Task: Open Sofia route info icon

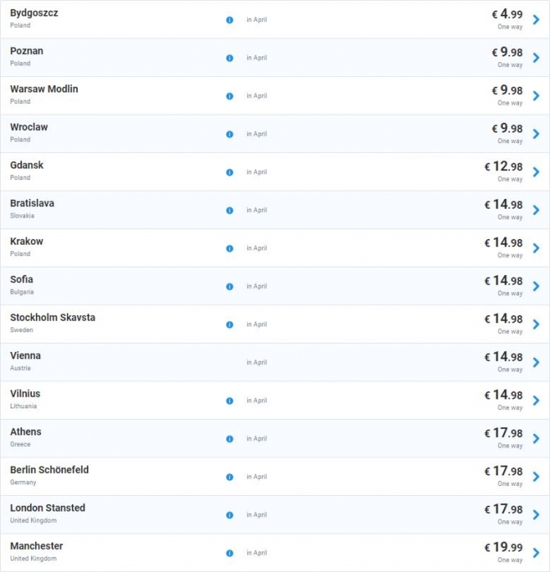Action: (x=229, y=286)
